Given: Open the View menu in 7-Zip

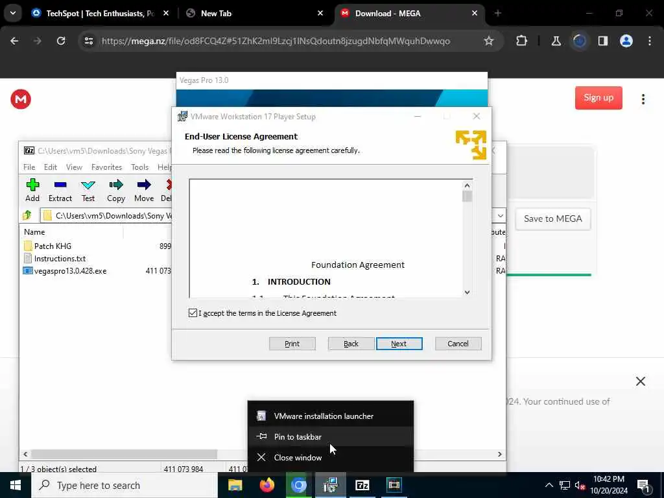Looking at the screenshot, I should click(x=74, y=167).
